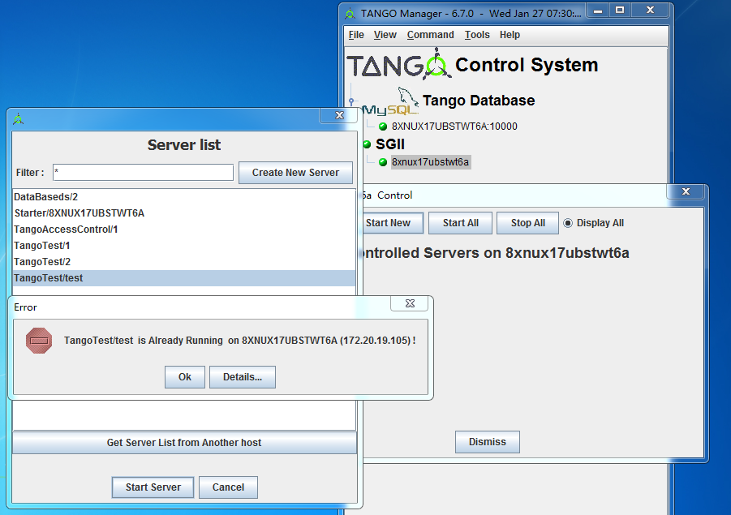Close the Server list window

pos(339,115)
